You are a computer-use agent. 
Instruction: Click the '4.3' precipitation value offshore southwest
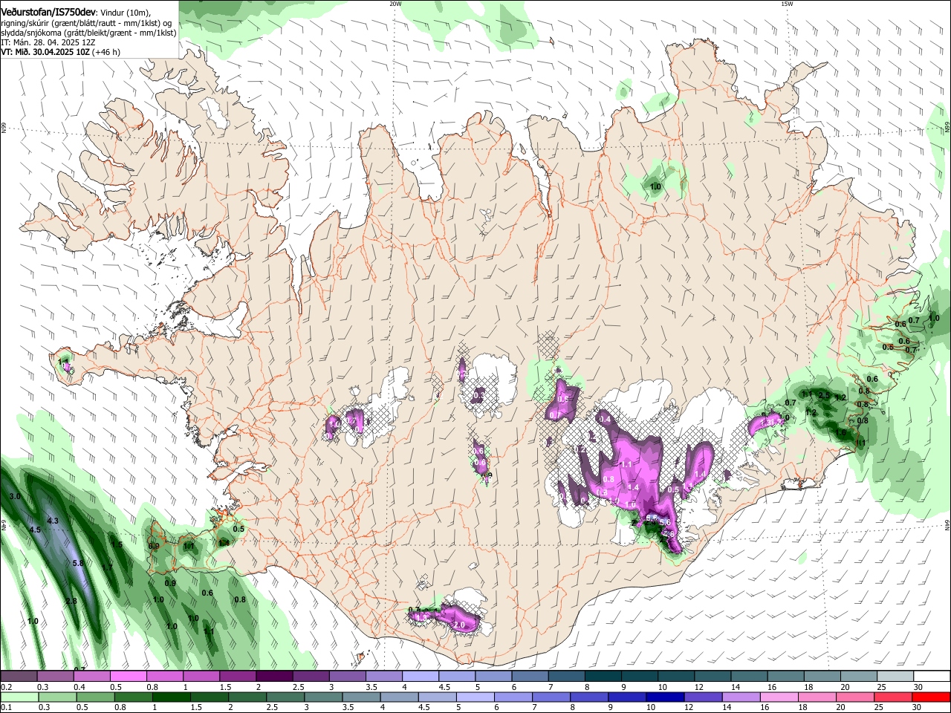pyautogui.click(x=52, y=521)
